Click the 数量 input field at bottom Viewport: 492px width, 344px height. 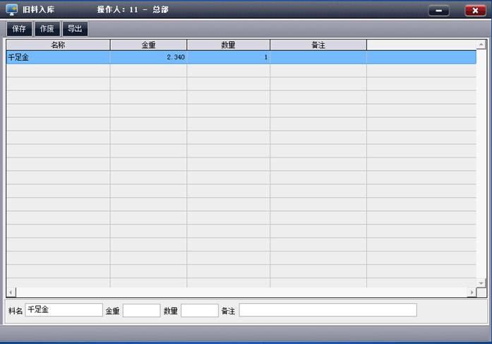click(200, 310)
